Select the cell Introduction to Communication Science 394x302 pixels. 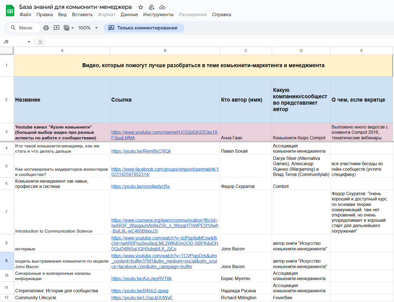(x=62, y=212)
